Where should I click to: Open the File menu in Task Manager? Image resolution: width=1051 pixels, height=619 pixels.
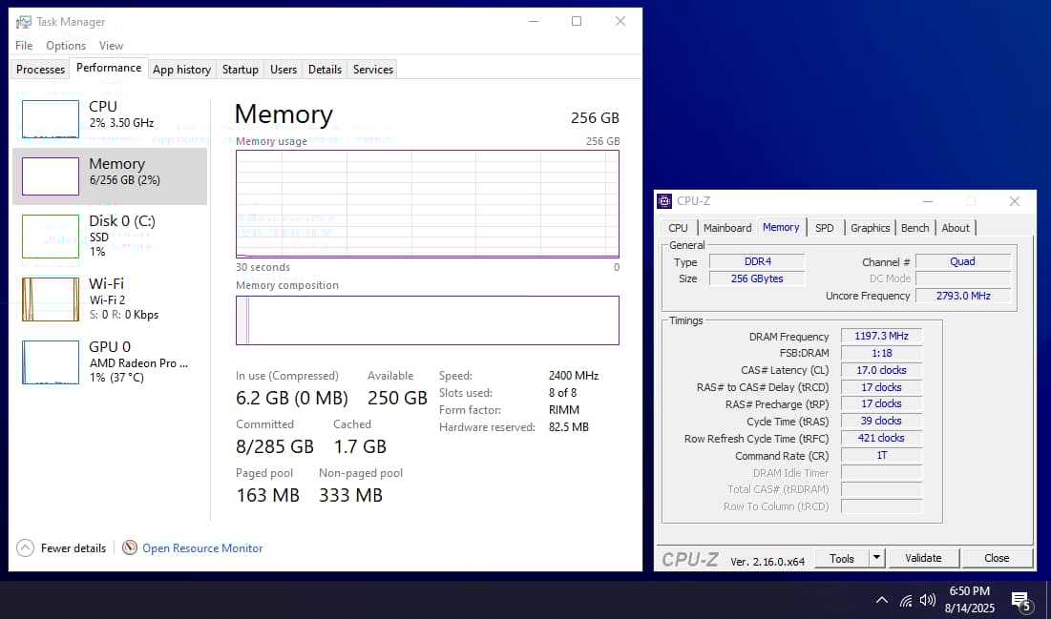(x=24, y=45)
